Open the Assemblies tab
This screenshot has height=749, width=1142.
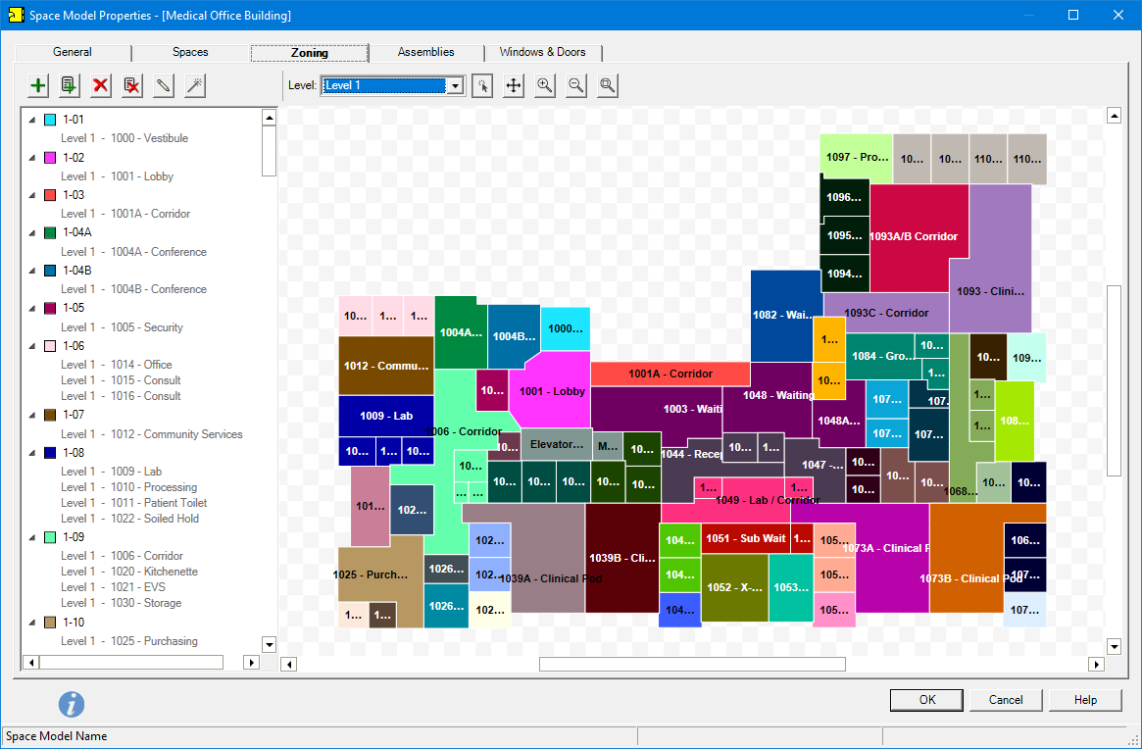[426, 53]
